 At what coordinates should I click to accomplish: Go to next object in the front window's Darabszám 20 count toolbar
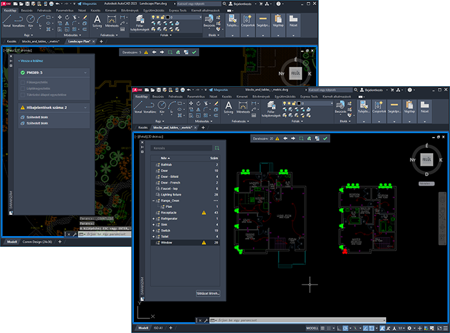293,138
